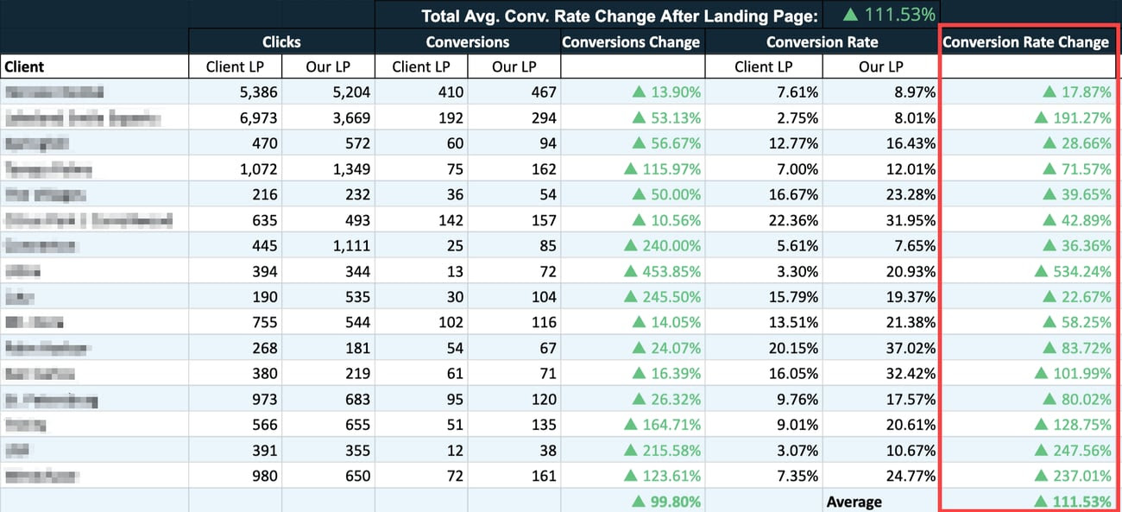
Task: Click the Conversions Change header cell
Action: (x=631, y=41)
